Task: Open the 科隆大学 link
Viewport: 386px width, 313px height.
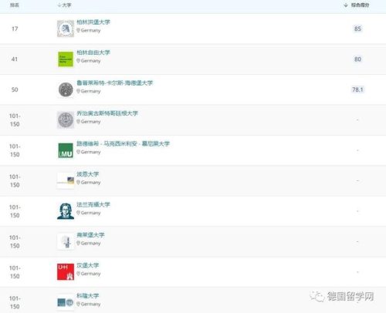Action: pos(87,296)
